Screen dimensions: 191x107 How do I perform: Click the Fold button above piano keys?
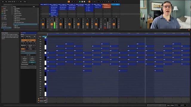pyautogui.click(x=40, y=37)
